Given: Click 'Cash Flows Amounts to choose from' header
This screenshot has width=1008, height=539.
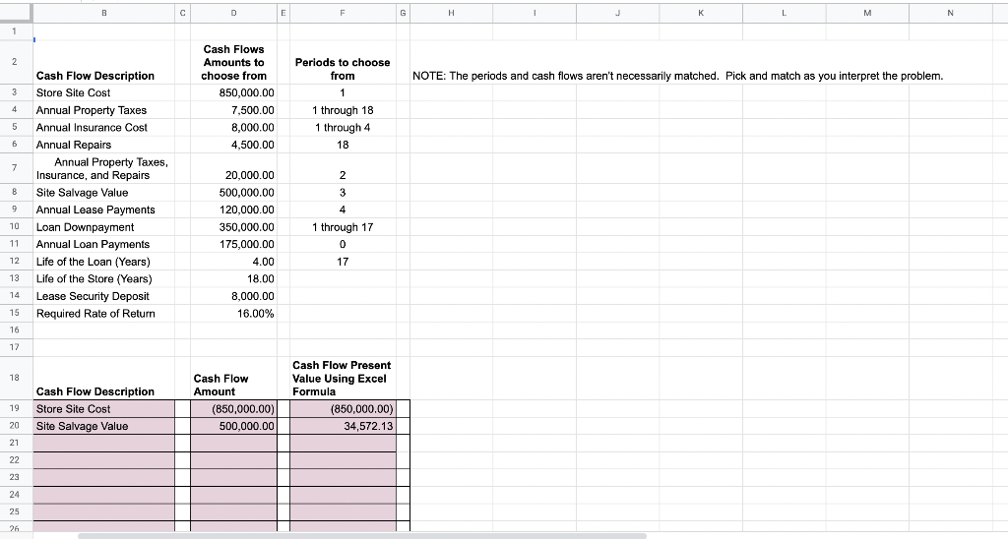Looking at the screenshot, I should click(x=234, y=62).
